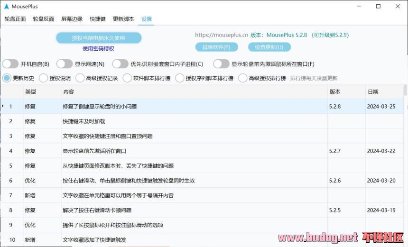Open the 屏幕边缘 tab
The width and height of the screenshot is (408, 247).
[x=72, y=19]
